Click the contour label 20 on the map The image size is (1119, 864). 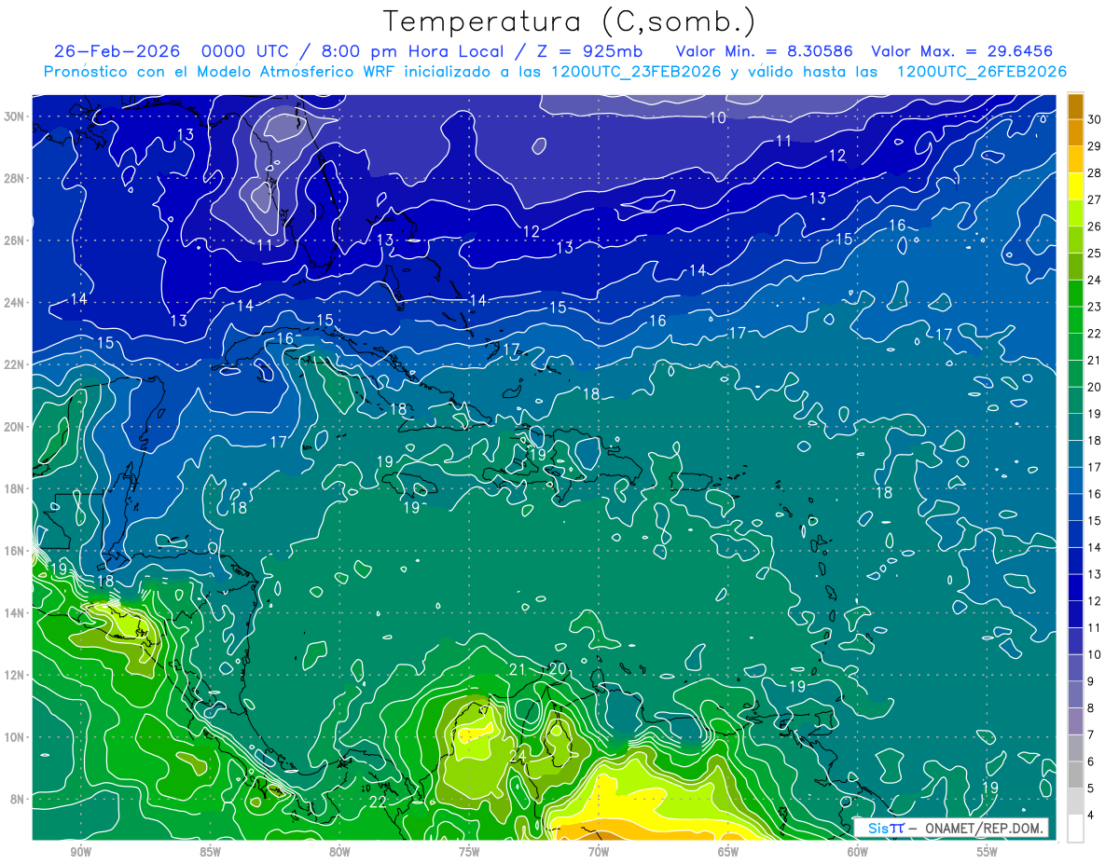[558, 668]
